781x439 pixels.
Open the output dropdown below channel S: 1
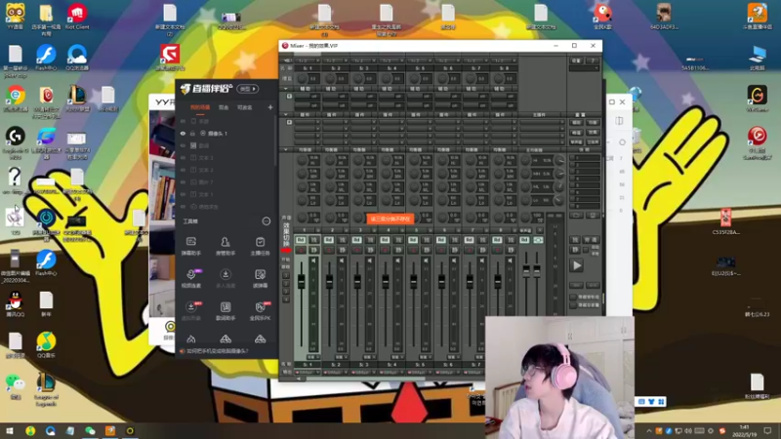click(x=308, y=373)
